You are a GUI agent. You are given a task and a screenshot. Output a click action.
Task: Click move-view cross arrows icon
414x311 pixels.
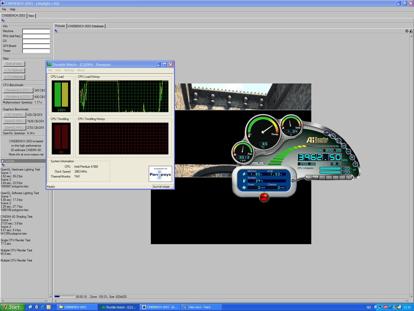(407, 31)
